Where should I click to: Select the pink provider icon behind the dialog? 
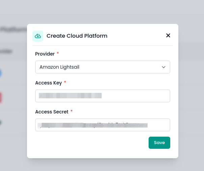[1, 98]
